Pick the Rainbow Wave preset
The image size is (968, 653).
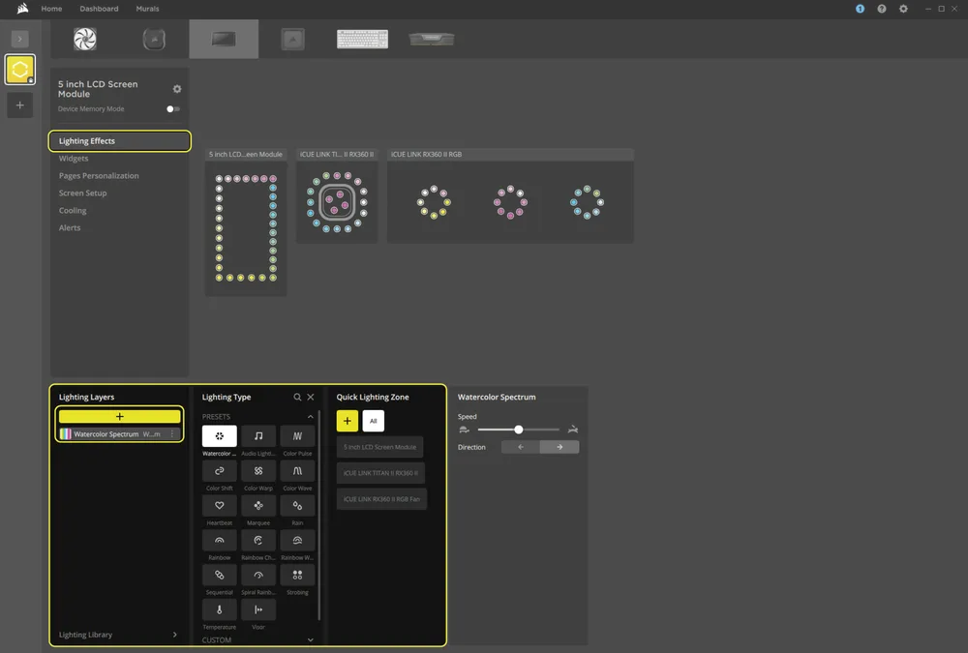[297, 540]
